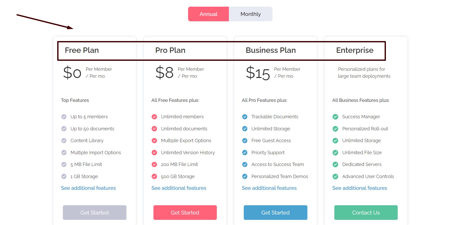Switch billing to Annual

coord(208,14)
